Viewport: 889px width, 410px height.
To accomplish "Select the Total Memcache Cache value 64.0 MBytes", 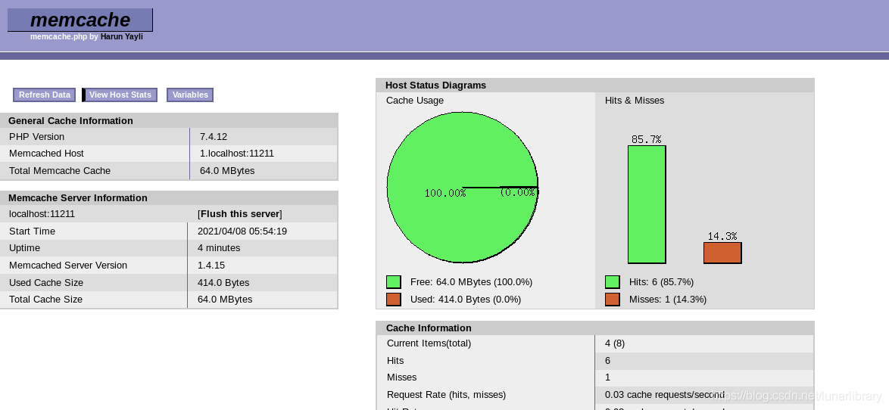I will coord(227,170).
